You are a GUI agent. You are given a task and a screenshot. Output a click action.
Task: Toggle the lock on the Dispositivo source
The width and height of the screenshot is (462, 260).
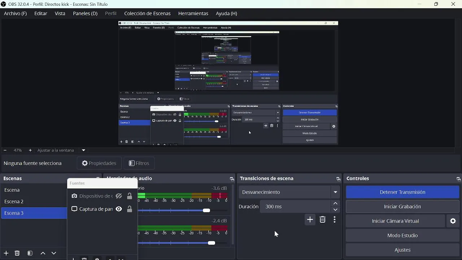coord(130,196)
